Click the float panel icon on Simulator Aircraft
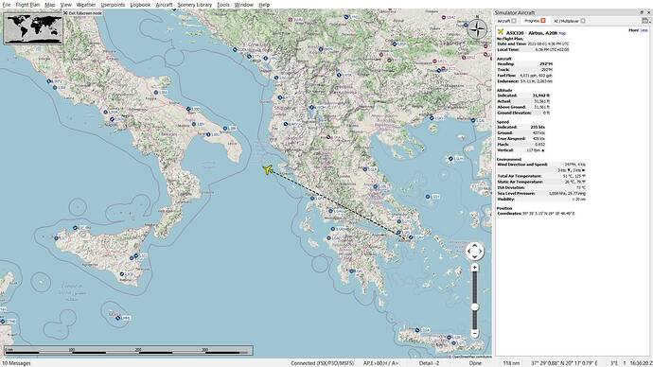The image size is (653, 367). pos(642,12)
